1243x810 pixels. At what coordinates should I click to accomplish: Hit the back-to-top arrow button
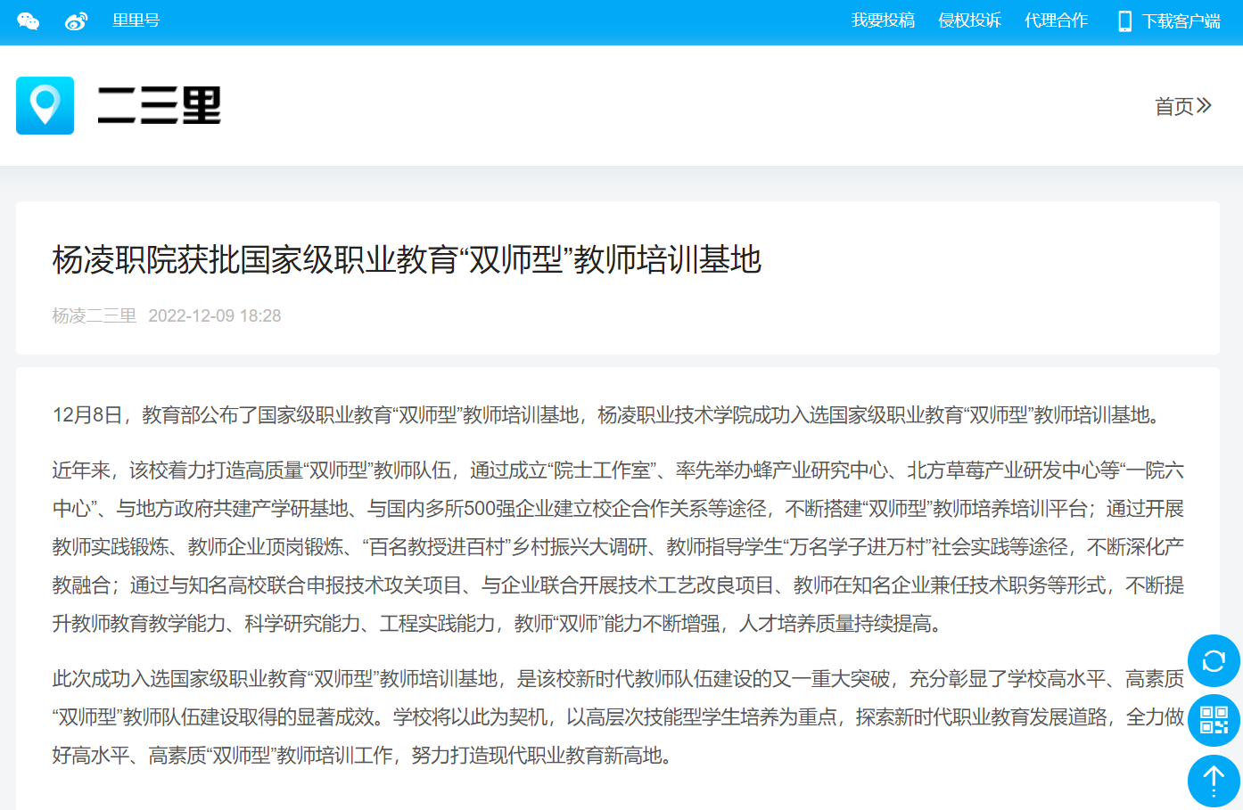(1214, 781)
